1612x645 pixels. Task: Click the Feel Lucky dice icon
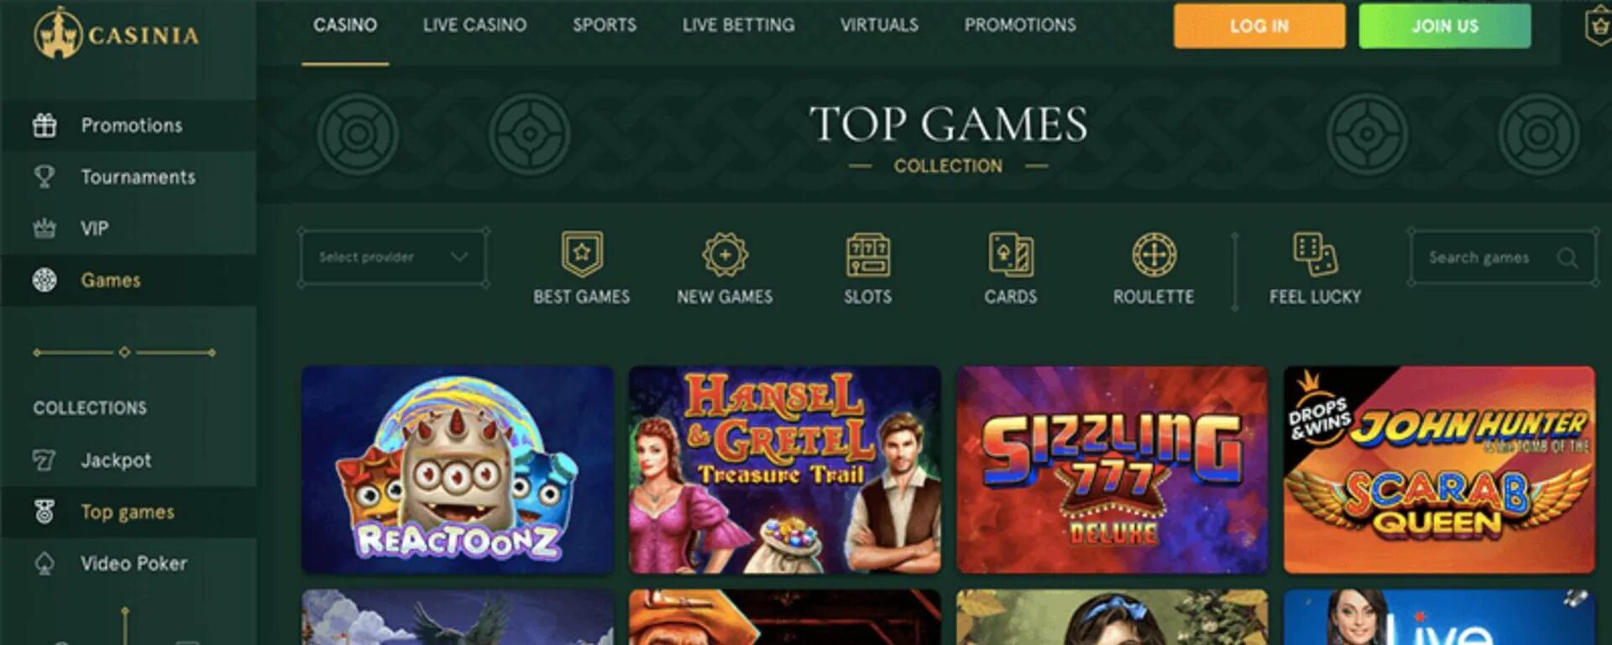click(1315, 254)
